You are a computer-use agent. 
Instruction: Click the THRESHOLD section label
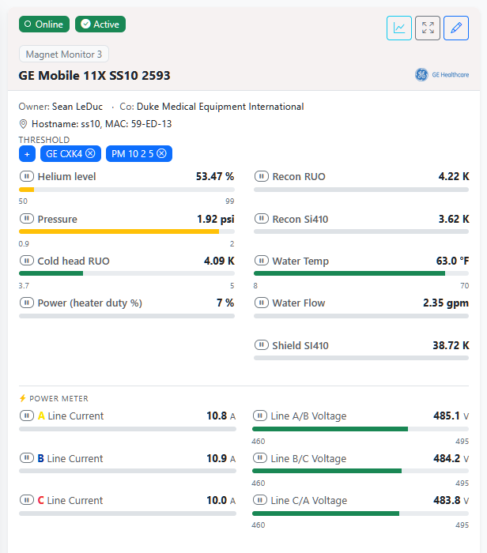coord(44,140)
